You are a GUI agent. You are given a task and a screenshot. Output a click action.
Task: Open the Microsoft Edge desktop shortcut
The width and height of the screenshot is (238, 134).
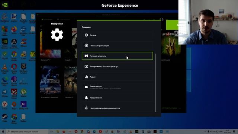click(x=4, y=81)
